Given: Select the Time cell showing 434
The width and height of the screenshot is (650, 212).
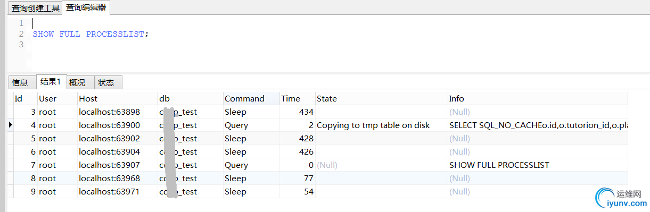Looking at the screenshot, I should 298,112.
